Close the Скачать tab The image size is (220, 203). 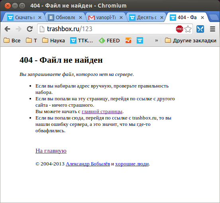point(40,18)
